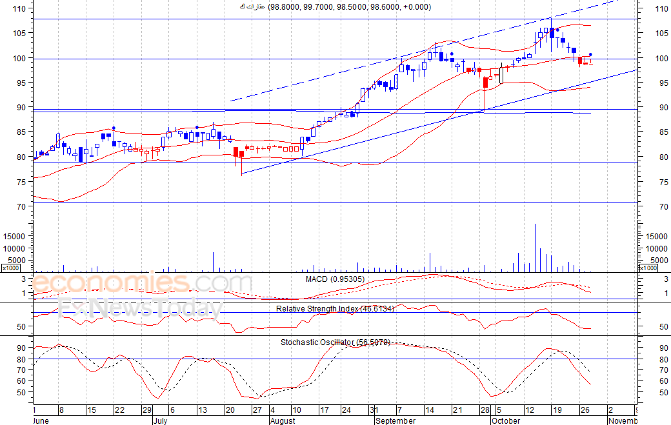Click the 75 label on the right price axis
671x425 pixels.
(x=664, y=182)
